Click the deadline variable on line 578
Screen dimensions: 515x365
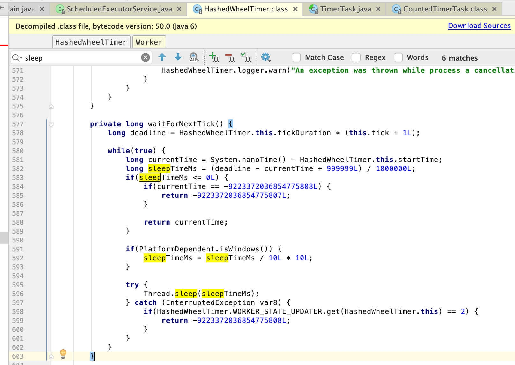tap(148, 133)
